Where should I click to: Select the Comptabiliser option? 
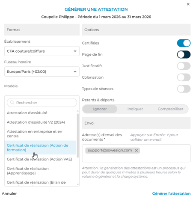(x=170, y=109)
